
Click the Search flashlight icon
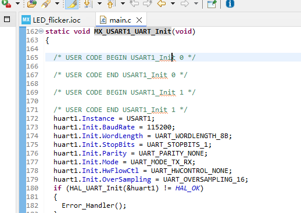click(46, 3)
